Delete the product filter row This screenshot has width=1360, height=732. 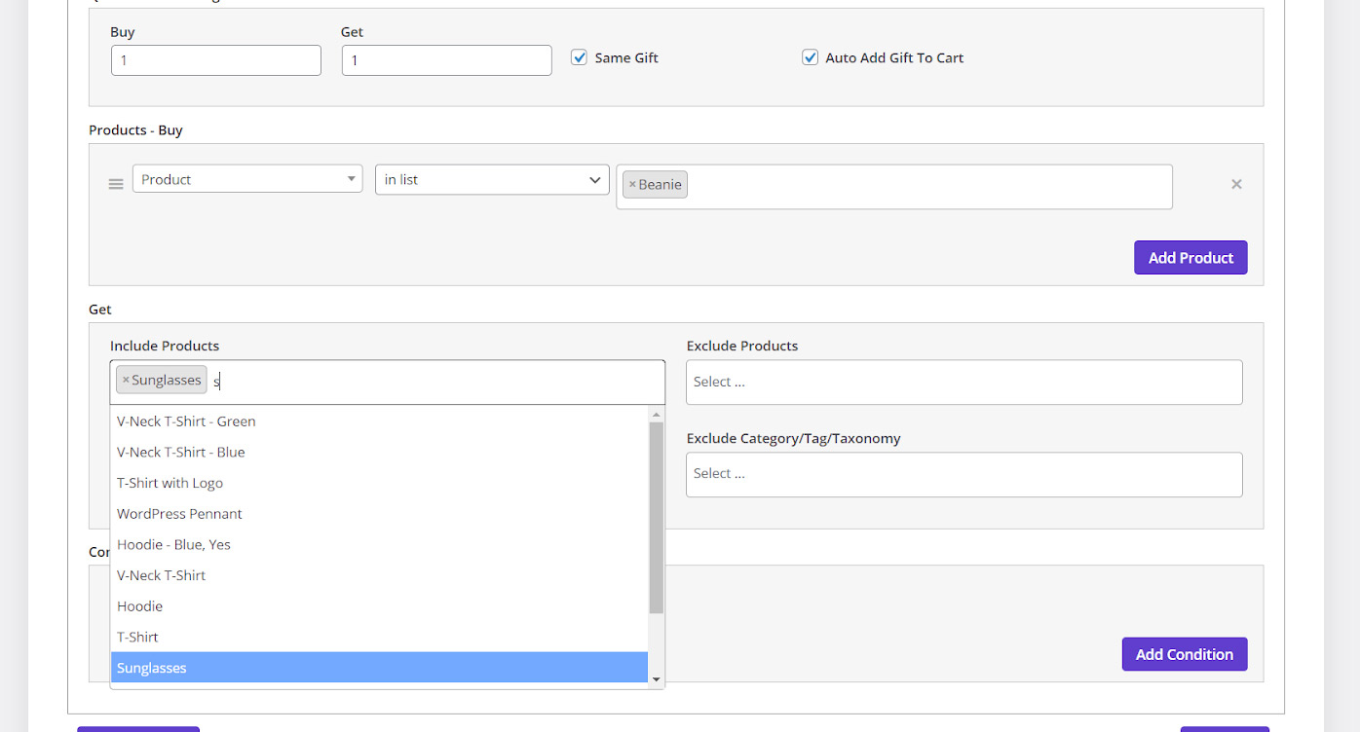(x=1236, y=184)
